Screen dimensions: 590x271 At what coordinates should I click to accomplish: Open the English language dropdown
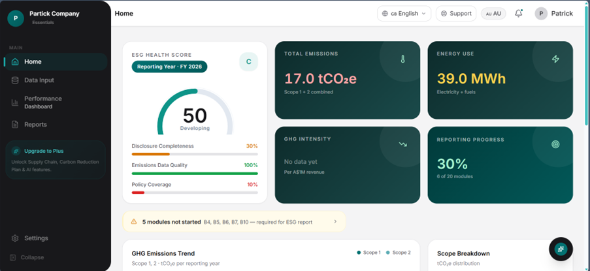404,14
